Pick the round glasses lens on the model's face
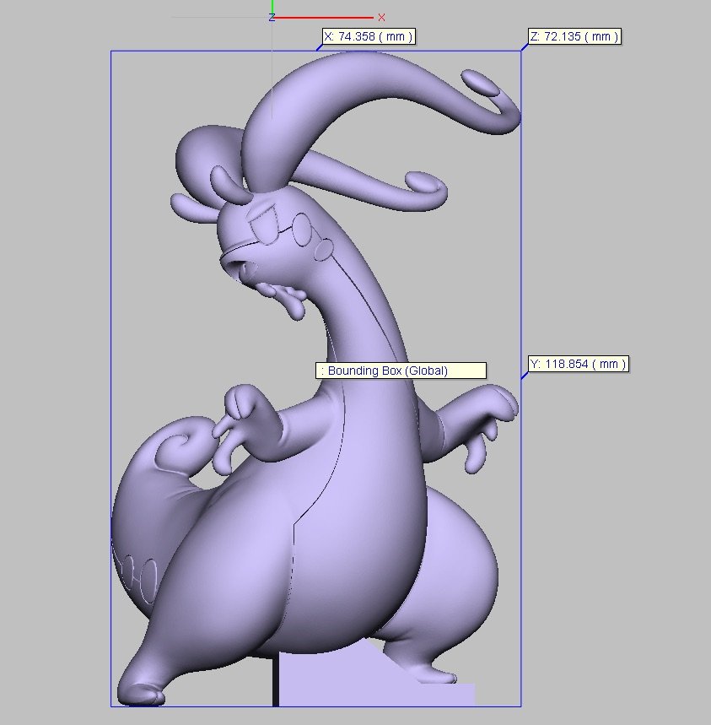711x725 pixels. coord(301,225)
